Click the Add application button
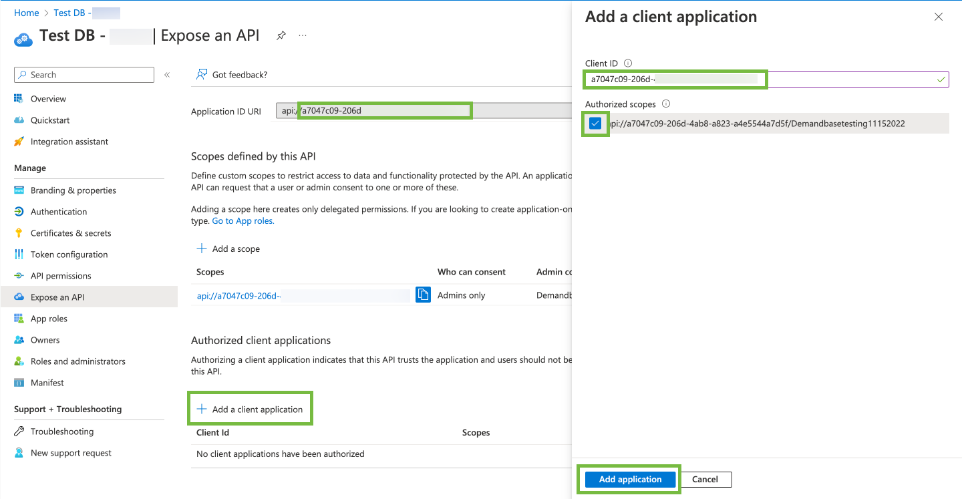This screenshot has height=499, width=962. point(630,479)
